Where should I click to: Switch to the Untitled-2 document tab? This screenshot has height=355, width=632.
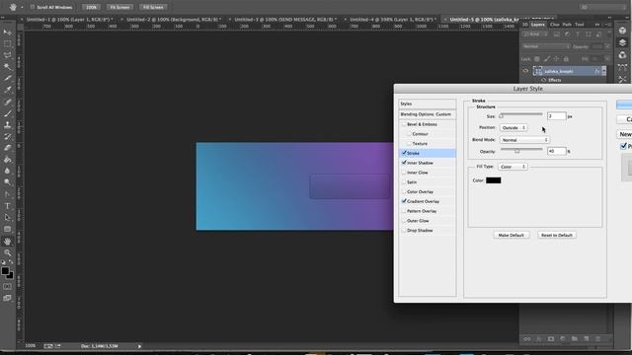point(174,20)
